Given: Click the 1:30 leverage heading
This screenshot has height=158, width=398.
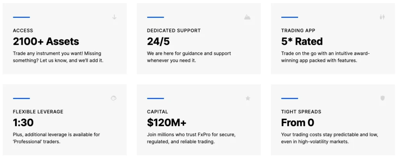Looking at the screenshot, I should click(x=23, y=123).
